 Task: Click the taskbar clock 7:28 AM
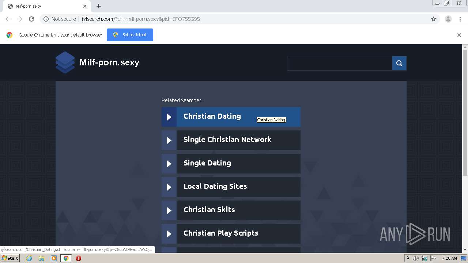pos(449,258)
